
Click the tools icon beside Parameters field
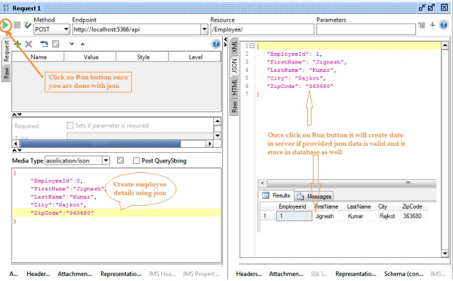click(x=422, y=25)
